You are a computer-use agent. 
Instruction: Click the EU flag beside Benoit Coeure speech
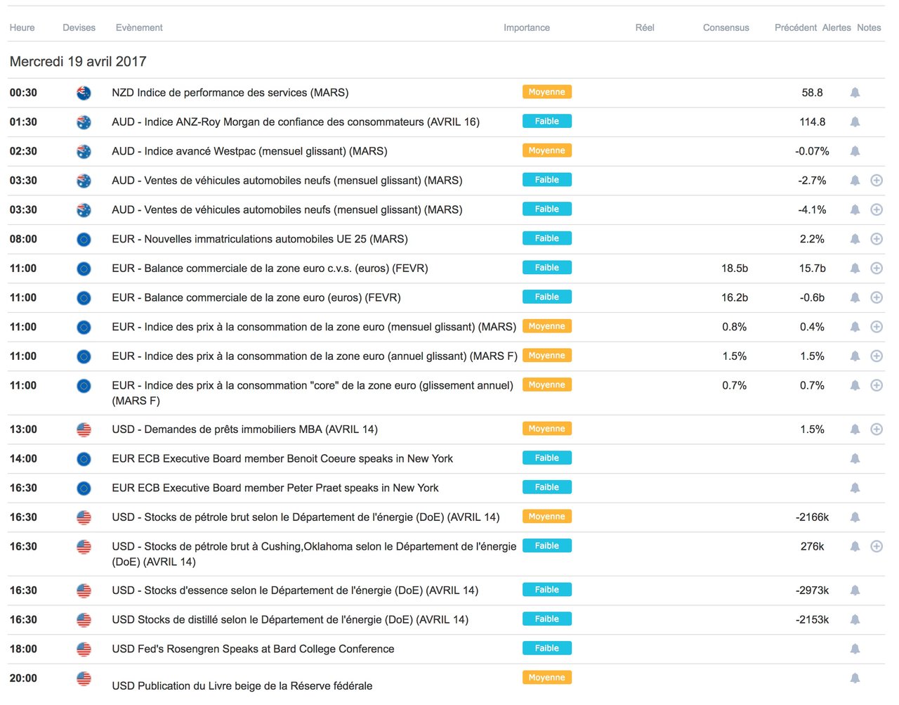[84, 459]
